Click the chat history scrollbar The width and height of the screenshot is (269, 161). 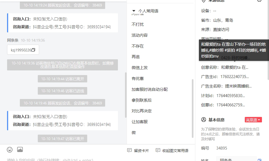pyautogui.click(x=126, y=95)
